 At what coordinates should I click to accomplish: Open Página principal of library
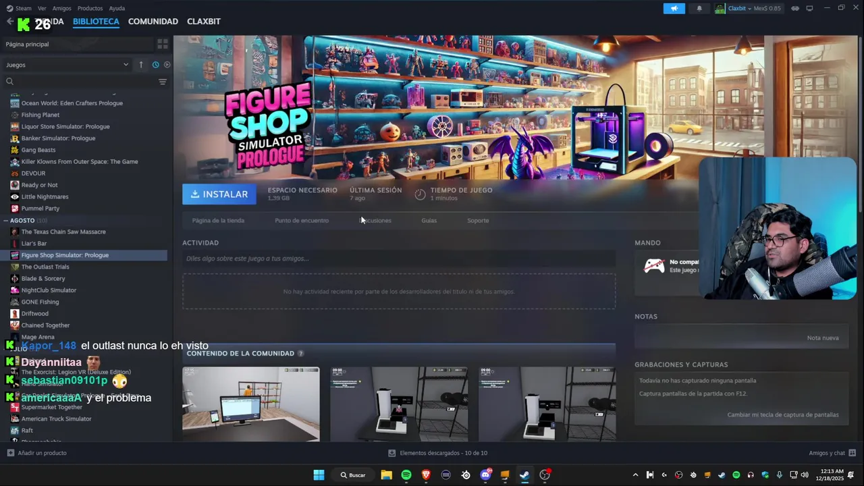click(x=77, y=44)
